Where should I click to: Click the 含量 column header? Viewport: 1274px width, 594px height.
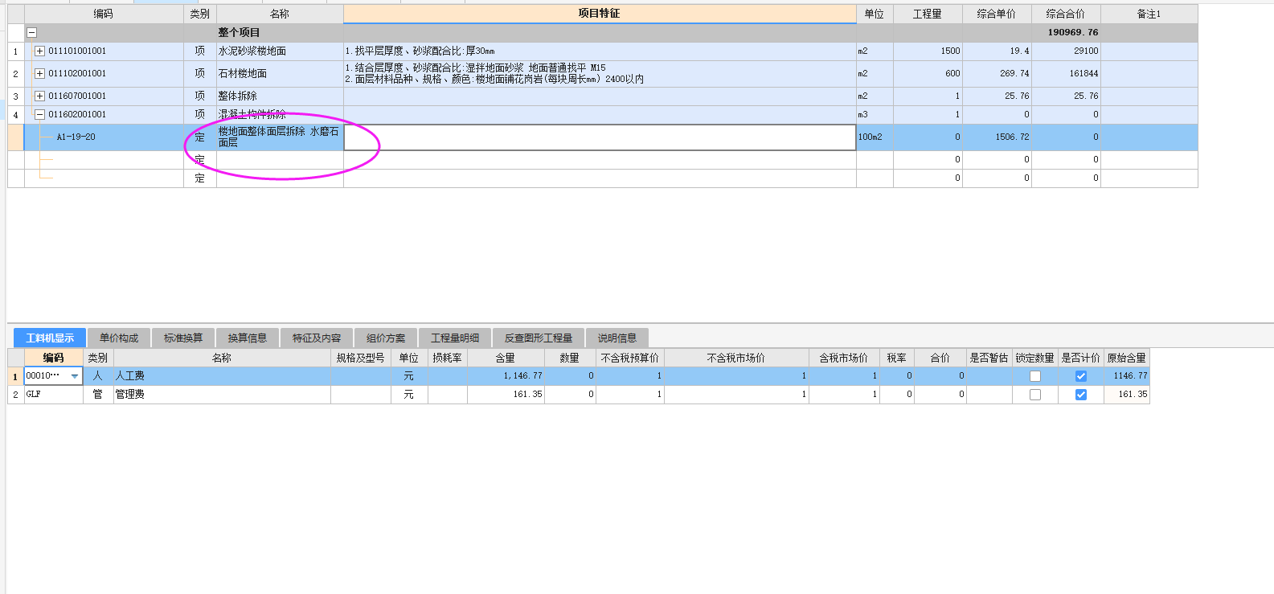click(x=506, y=358)
